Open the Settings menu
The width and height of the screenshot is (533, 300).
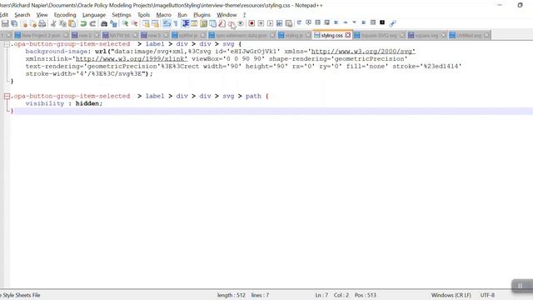tap(122, 15)
